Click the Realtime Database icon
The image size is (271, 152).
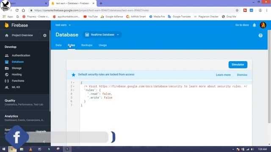87,35
